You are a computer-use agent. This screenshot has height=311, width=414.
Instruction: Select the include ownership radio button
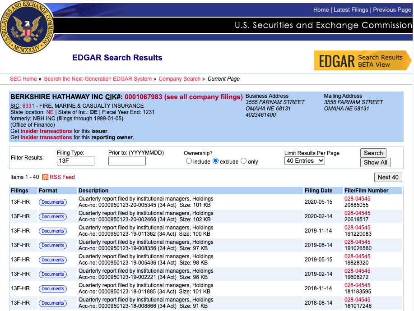(189, 161)
